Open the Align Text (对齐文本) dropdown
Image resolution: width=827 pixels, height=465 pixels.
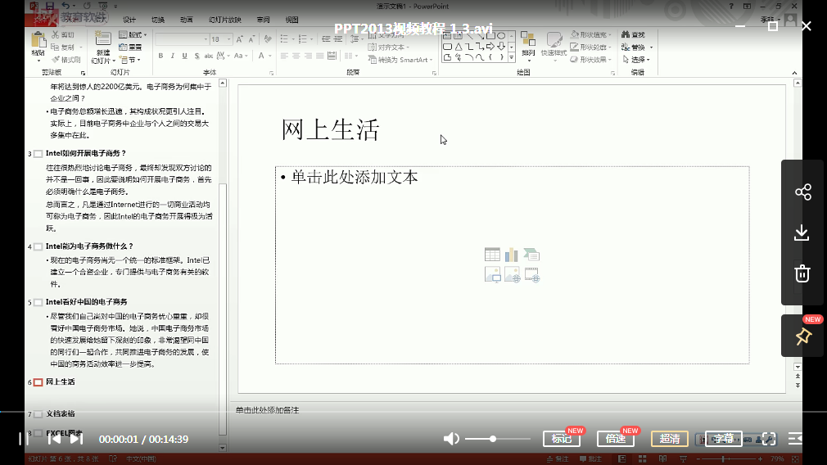point(389,47)
